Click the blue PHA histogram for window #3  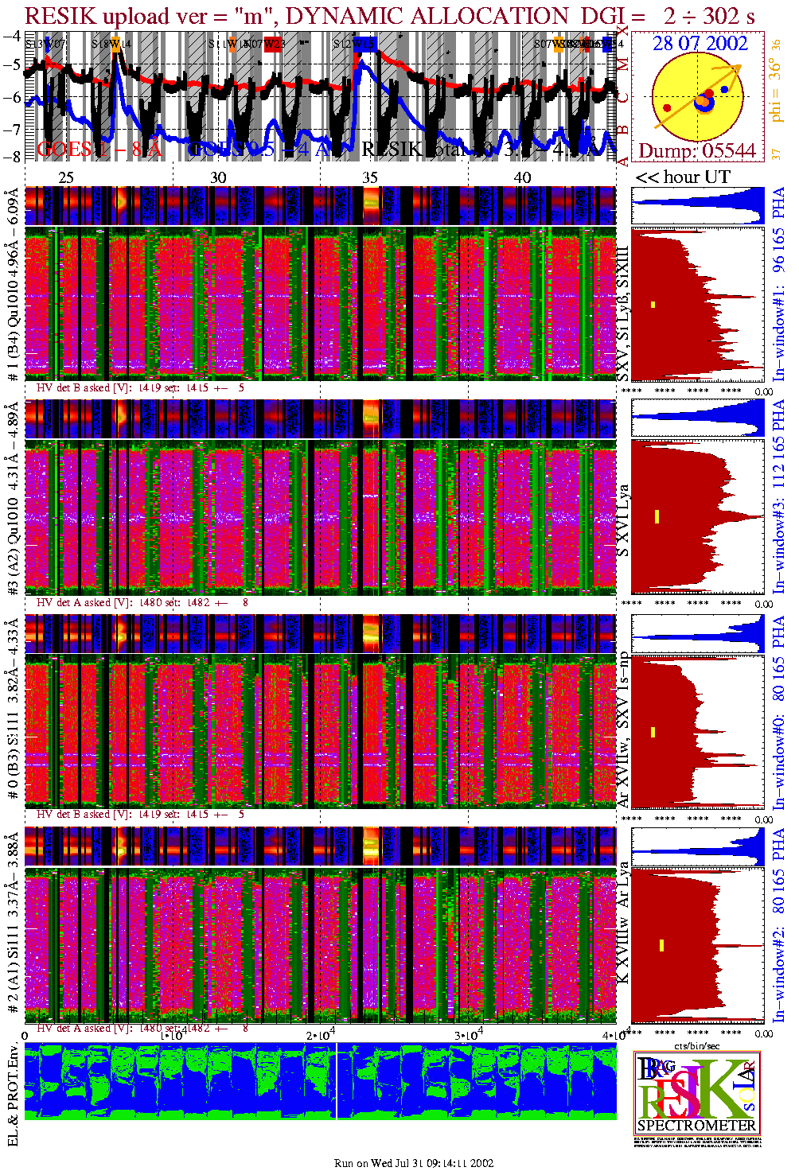[697, 418]
